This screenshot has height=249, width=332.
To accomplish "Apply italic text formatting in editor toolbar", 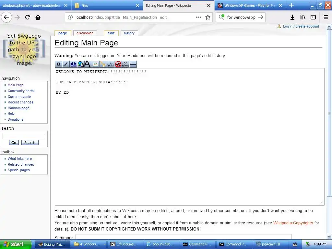I will (x=66, y=64).
